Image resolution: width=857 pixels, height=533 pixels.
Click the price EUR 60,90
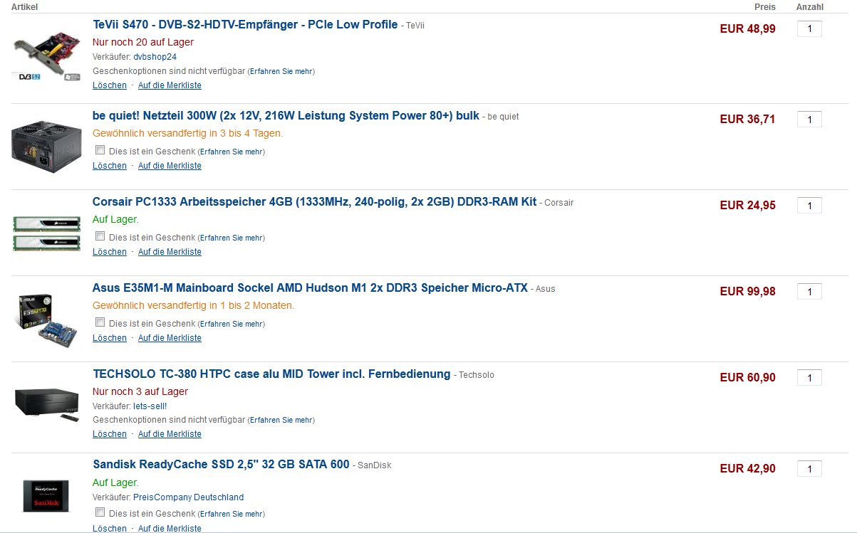748,378
